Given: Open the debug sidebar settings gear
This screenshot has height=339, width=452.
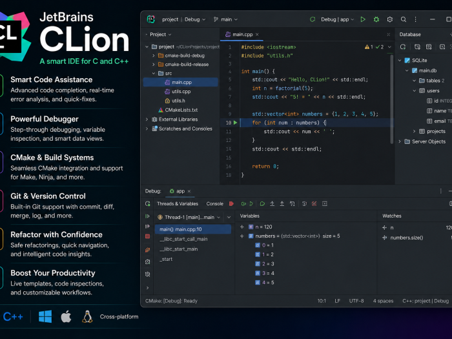Looking at the screenshot, I should (x=148, y=274).
